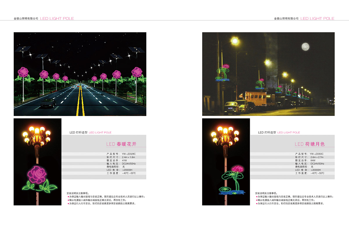This screenshot has width=349, height=233.
Task: Open the lotus streetlight night photo
Action: (268, 74)
